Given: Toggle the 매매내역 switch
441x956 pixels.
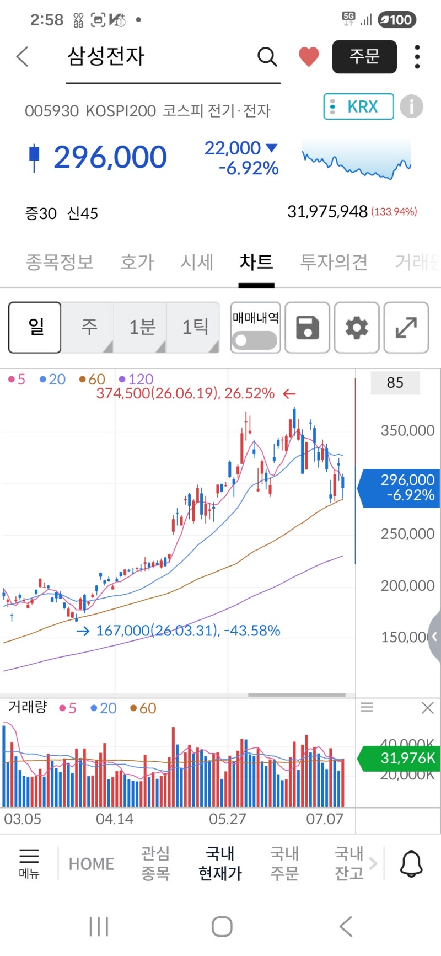Looking at the screenshot, I should tap(255, 340).
